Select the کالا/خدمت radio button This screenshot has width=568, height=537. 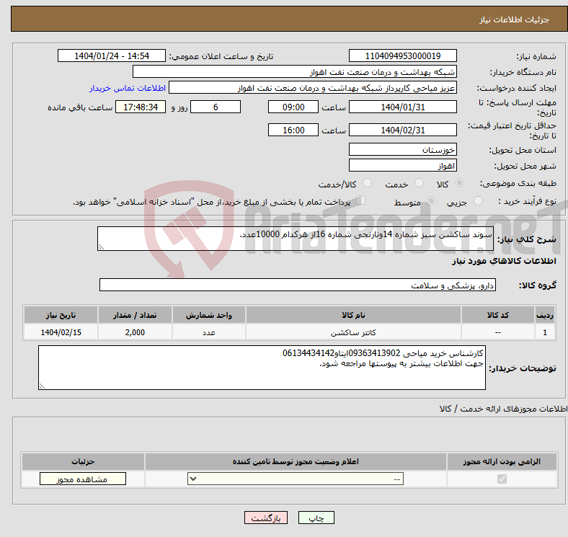tap(368, 183)
